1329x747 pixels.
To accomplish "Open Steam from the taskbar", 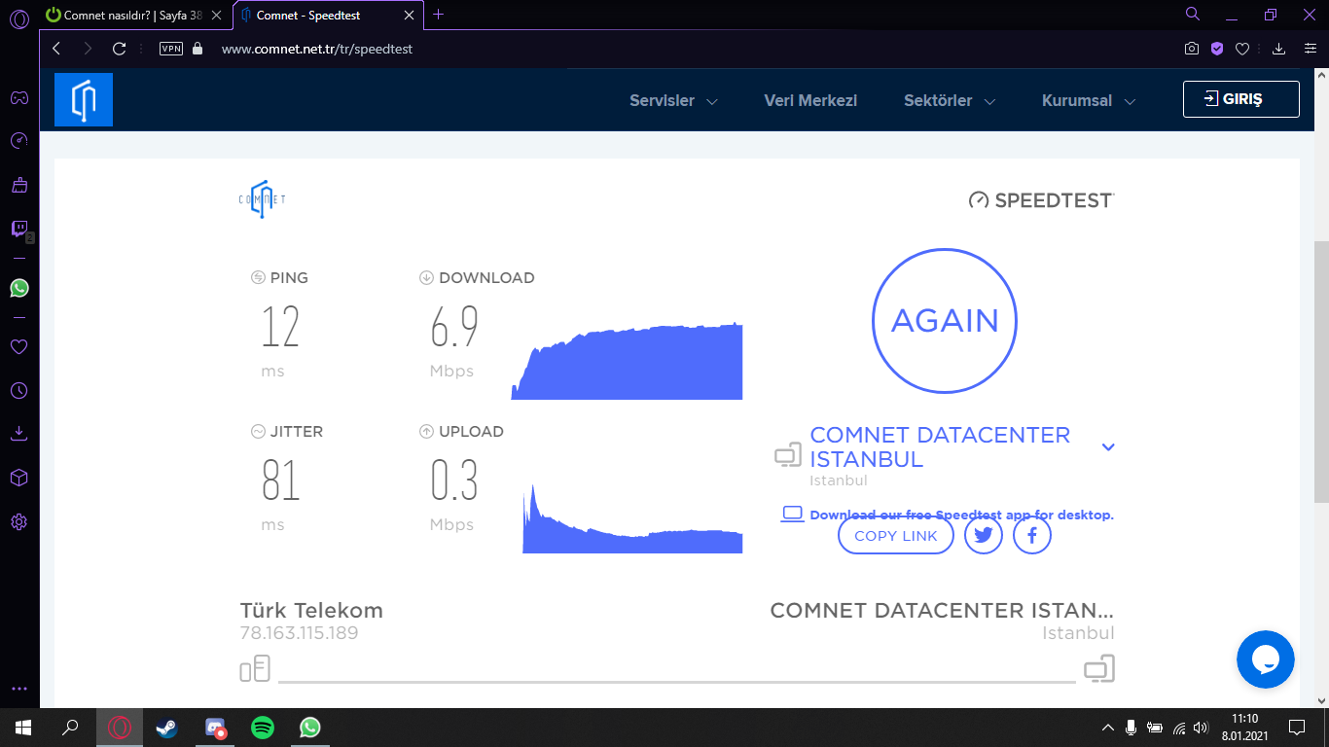I will click(167, 728).
